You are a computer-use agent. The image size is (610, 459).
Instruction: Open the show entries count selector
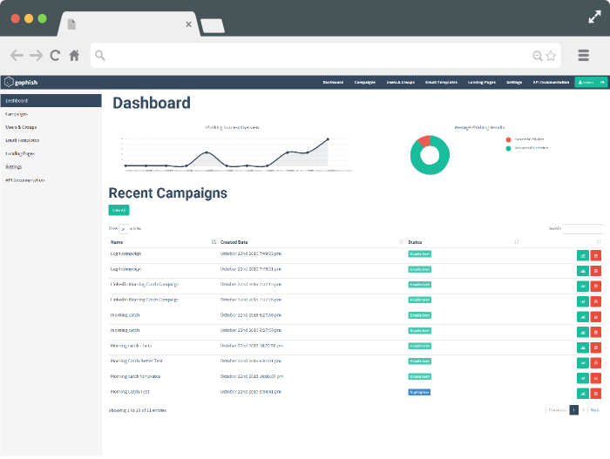(x=124, y=228)
